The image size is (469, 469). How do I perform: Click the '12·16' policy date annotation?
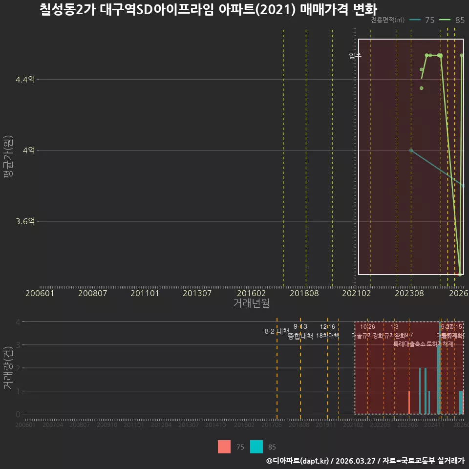click(x=327, y=326)
